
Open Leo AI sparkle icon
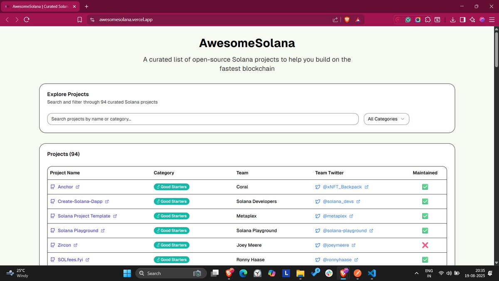click(472, 20)
